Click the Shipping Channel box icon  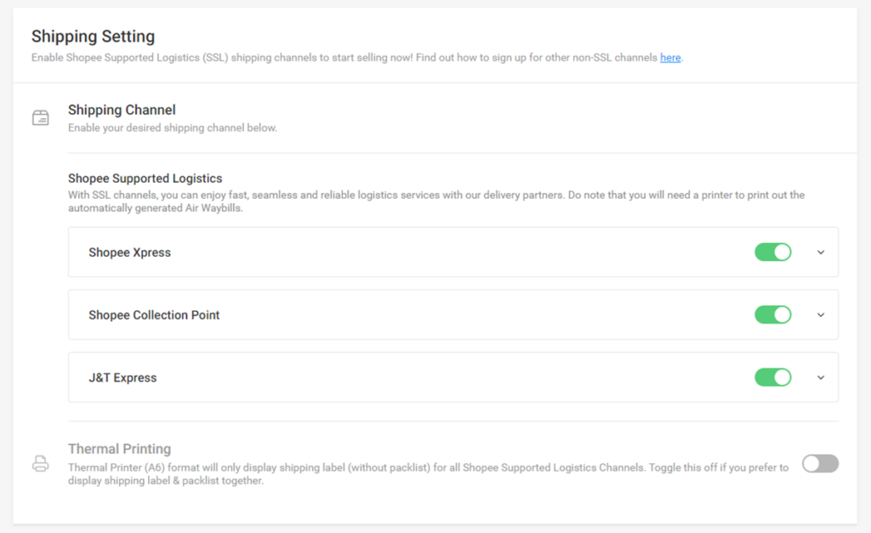(40, 118)
